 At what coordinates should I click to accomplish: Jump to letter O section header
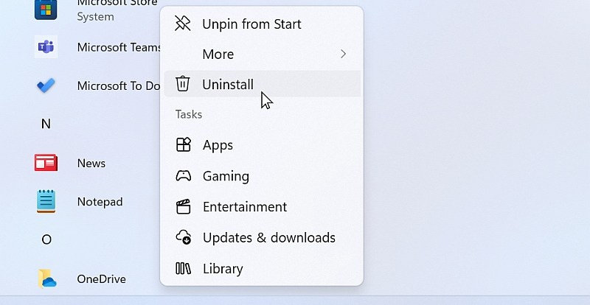(46, 239)
